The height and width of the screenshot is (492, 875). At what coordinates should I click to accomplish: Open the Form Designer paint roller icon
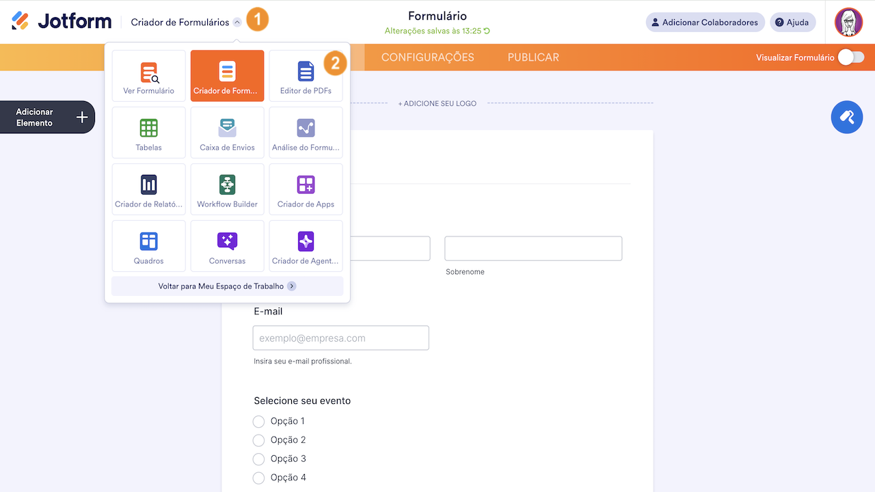click(x=846, y=117)
